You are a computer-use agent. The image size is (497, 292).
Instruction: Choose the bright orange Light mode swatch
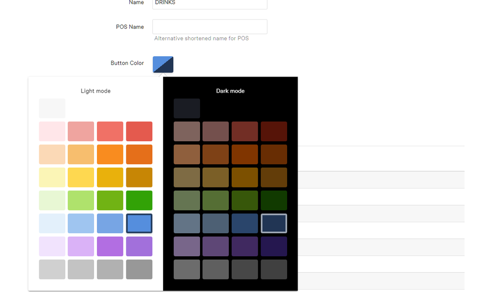pos(110,154)
